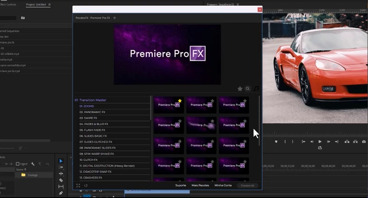The image size is (368, 198).
Task: Toggle the fullscreen expand icon in PacotesFX
Action: point(78,185)
